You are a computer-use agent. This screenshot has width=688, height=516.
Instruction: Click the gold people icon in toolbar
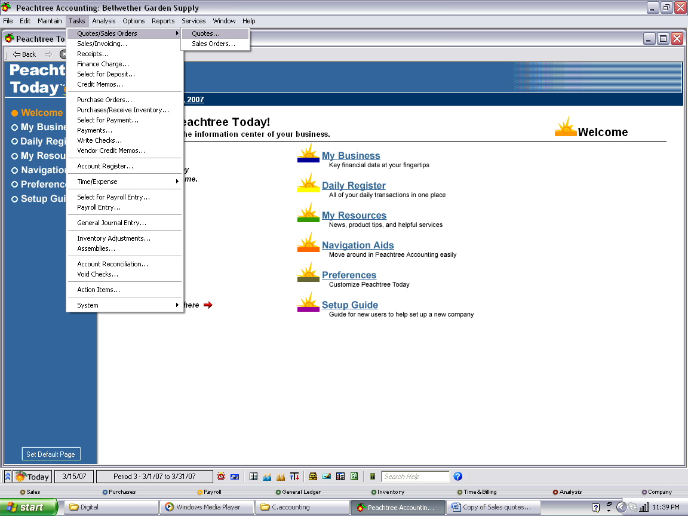pyautogui.click(x=281, y=477)
